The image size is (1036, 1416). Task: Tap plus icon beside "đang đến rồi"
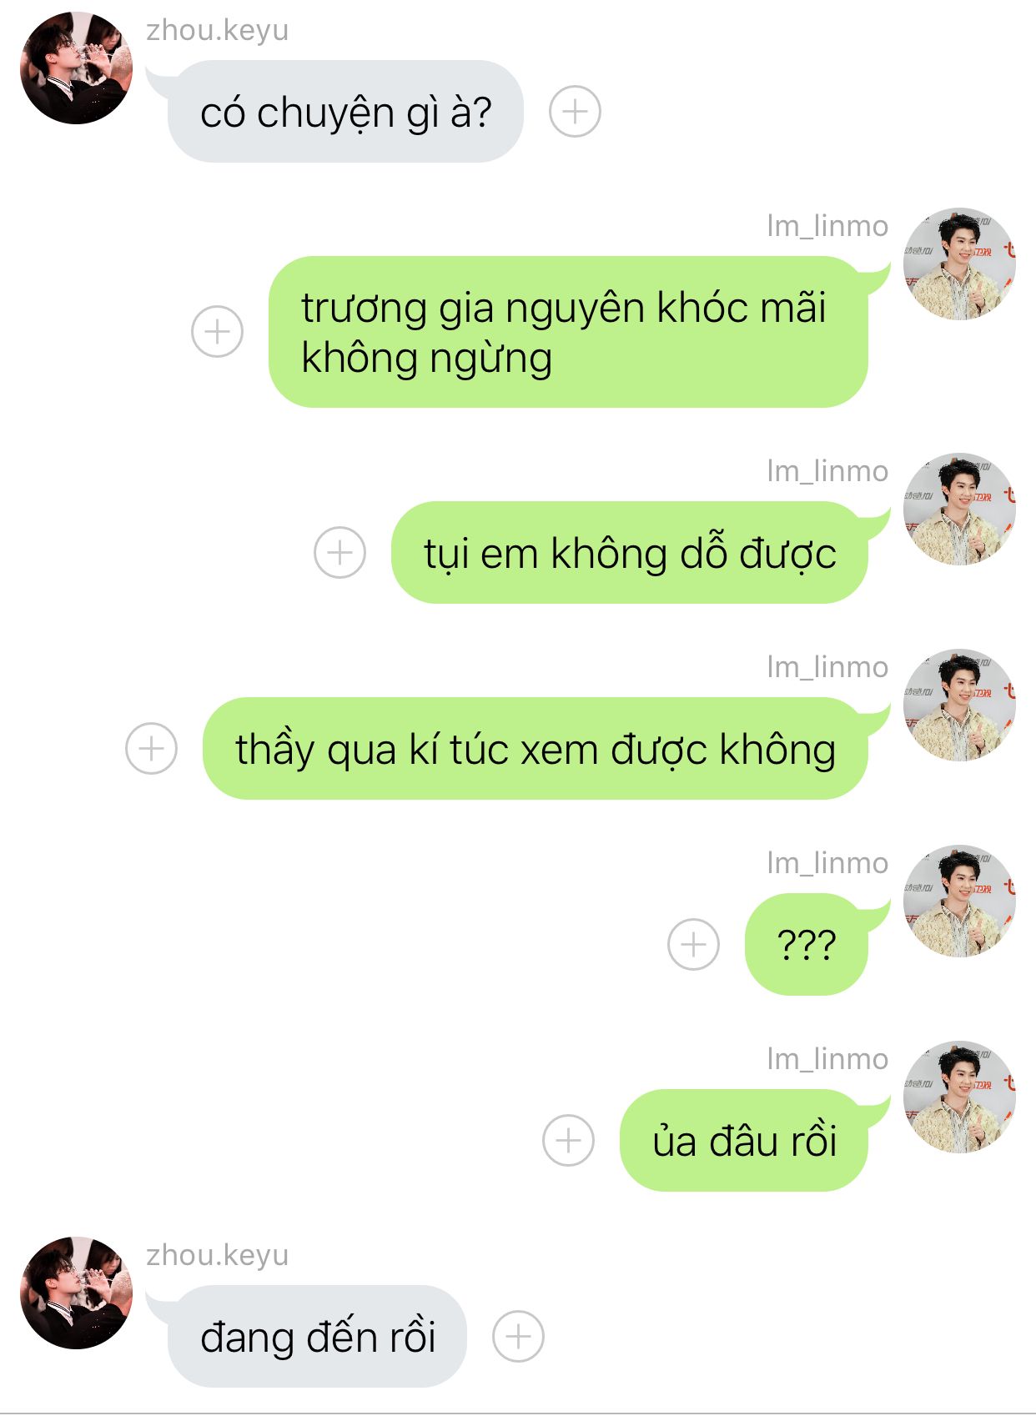click(x=518, y=1336)
